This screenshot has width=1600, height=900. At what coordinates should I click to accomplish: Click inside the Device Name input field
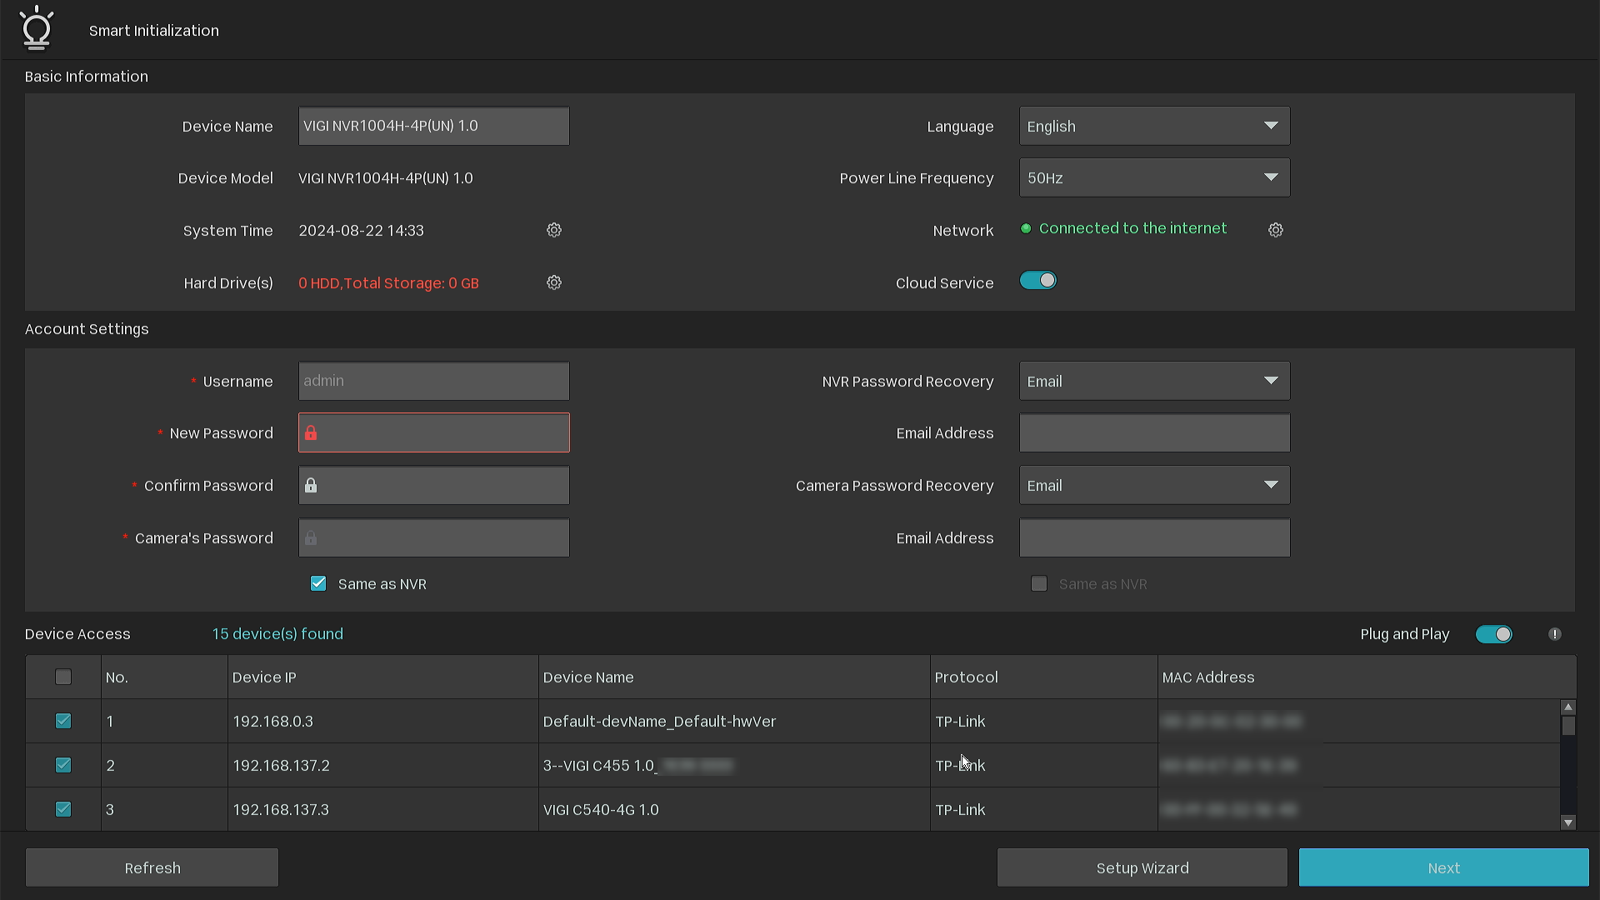pyautogui.click(x=433, y=126)
